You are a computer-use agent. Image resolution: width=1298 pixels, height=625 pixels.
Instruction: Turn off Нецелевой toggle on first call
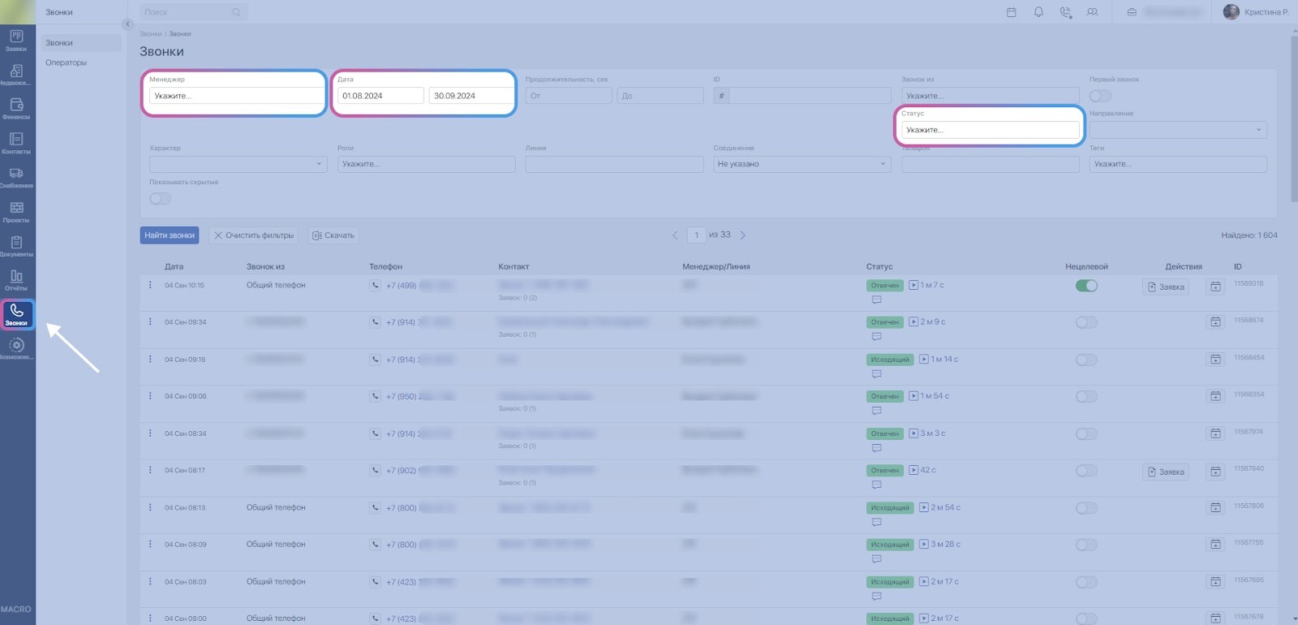[x=1086, y=286]
